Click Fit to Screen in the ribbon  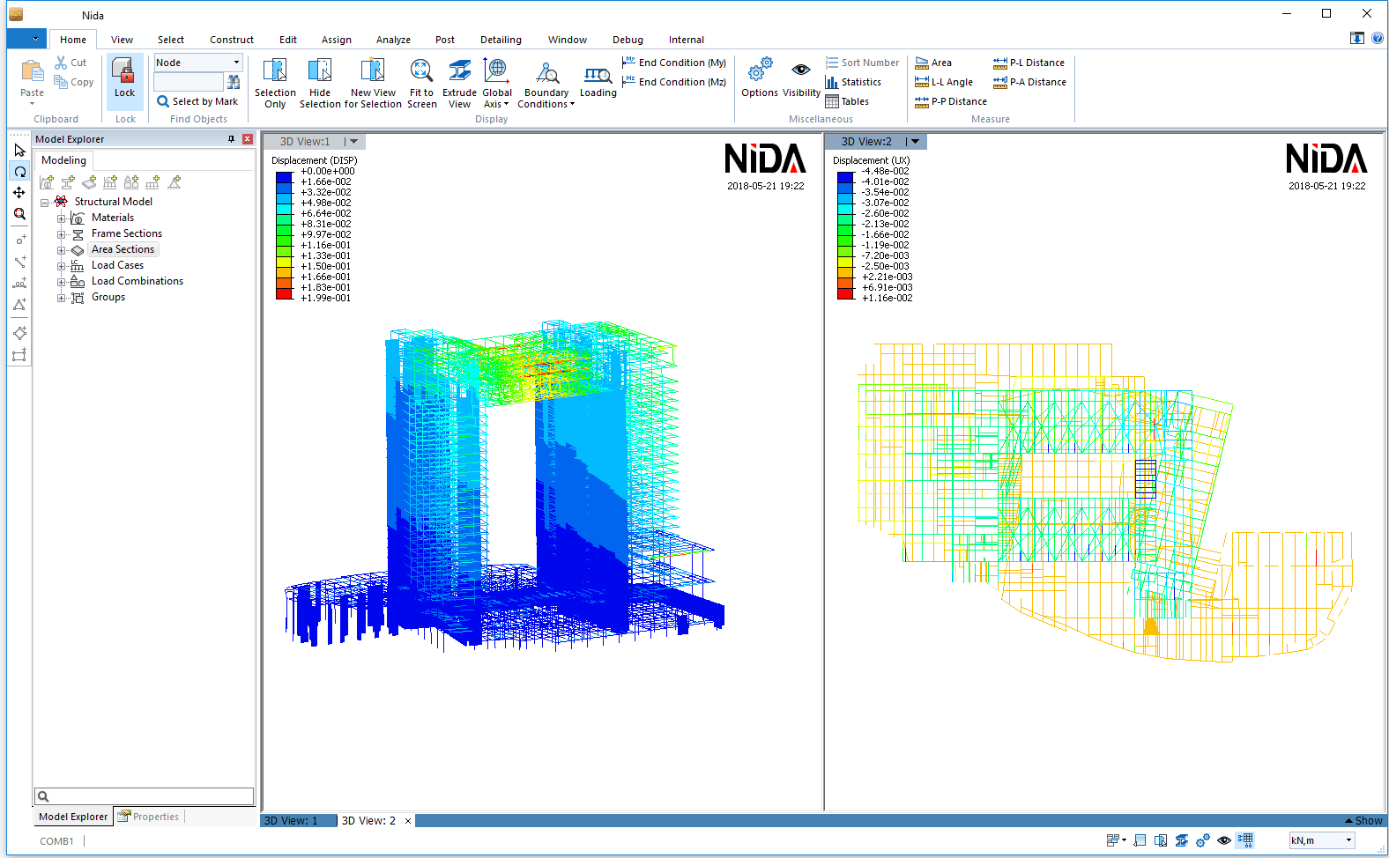[x=421, y=84]
